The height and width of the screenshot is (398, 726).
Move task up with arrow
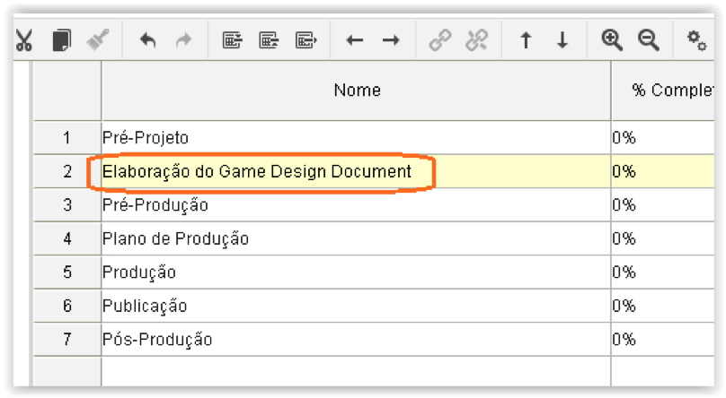pyautogui.click(x=526, y=40)
